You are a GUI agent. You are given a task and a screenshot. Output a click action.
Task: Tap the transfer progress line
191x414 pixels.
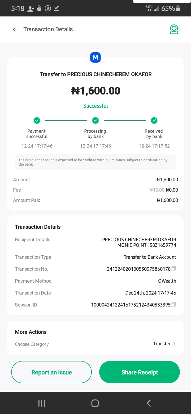point(66,120)
